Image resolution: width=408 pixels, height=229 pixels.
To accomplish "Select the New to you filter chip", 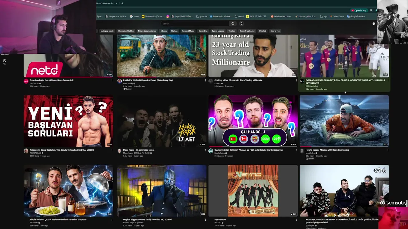I will click(275, 31).
